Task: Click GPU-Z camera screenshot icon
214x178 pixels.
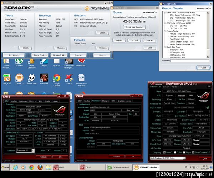Action: 209,86
